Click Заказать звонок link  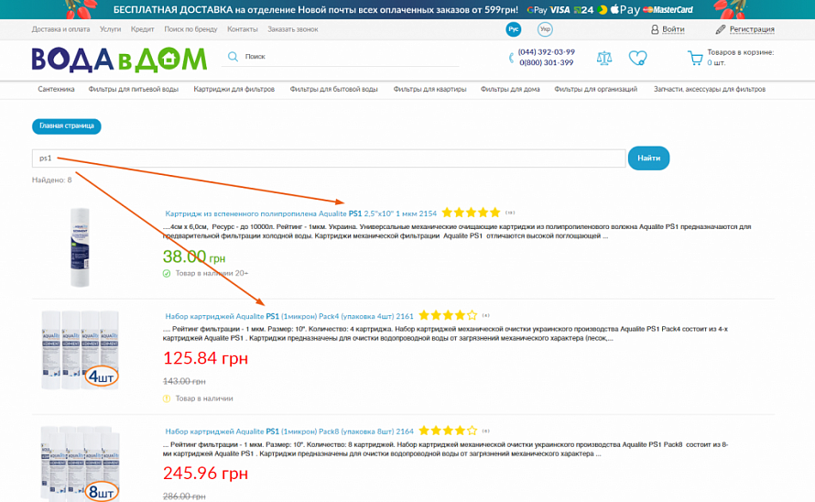click(x=293, y=29)
